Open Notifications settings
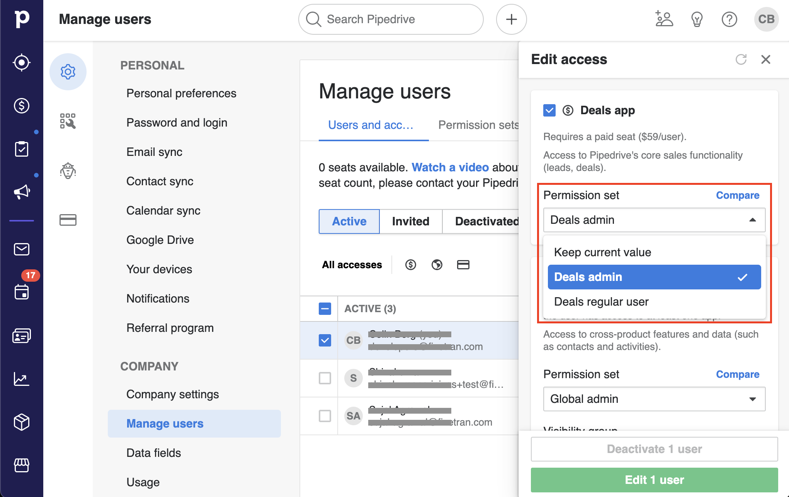The height and width of the screenshot is (497, 789). pyautogui.click(x=158, y=299)
